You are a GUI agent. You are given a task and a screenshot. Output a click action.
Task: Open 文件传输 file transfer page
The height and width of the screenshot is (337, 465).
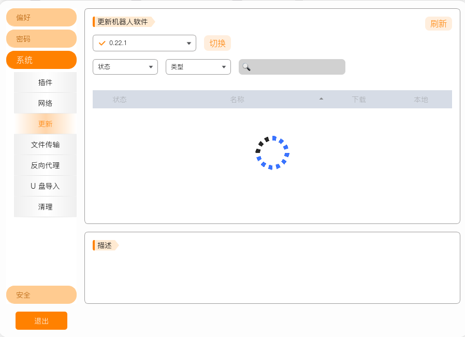46,145
